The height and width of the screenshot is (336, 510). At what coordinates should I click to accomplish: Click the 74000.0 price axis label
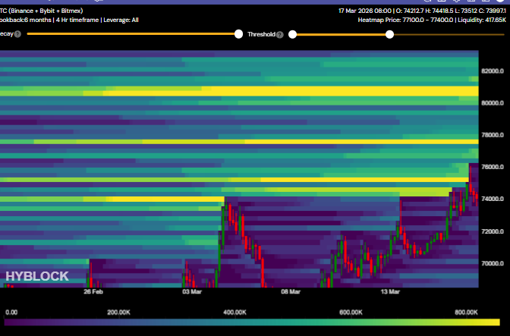(493, 199)
